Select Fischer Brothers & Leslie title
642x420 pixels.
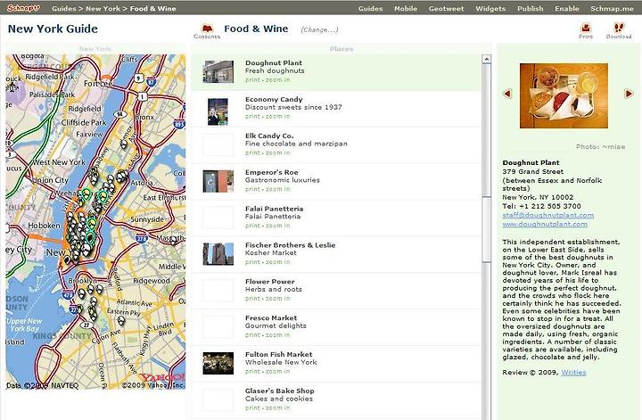point(291,245)
